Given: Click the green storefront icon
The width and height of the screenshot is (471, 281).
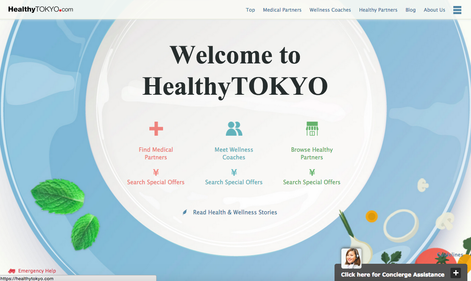Looking at the screenshot, I should (312, 129).
